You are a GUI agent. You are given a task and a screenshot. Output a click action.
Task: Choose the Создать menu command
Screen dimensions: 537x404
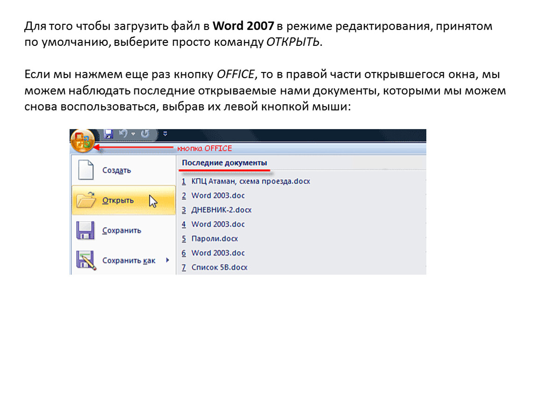click(124, 170)
